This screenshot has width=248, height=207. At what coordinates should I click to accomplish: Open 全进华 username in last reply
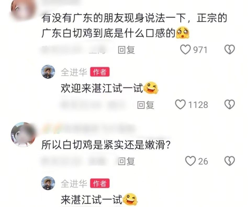coord(74,183)
